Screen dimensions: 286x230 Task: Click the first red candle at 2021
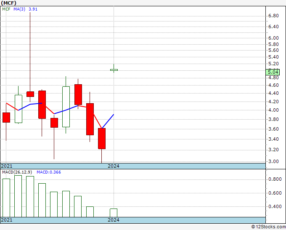point(6,118)
